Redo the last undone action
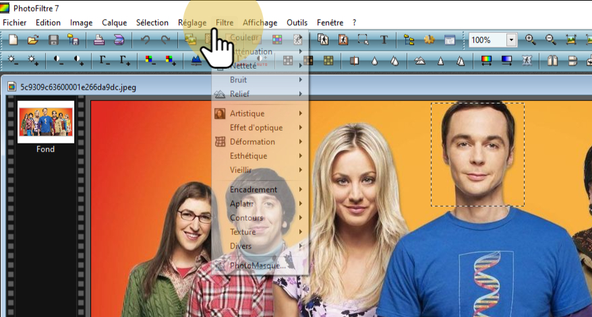Screen dimensions: 592x317 click(x=165, y=40)
